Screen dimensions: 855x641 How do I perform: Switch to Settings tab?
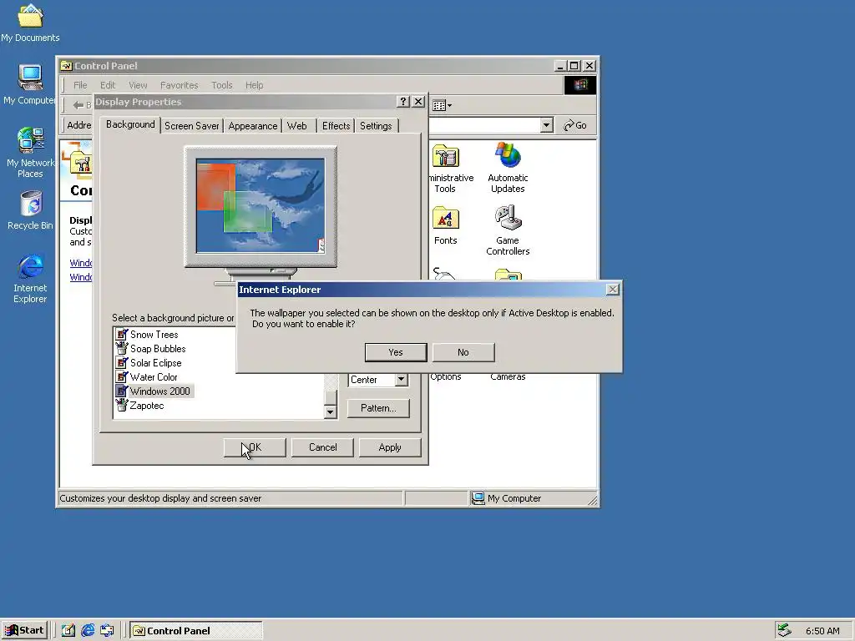(376, 126)
